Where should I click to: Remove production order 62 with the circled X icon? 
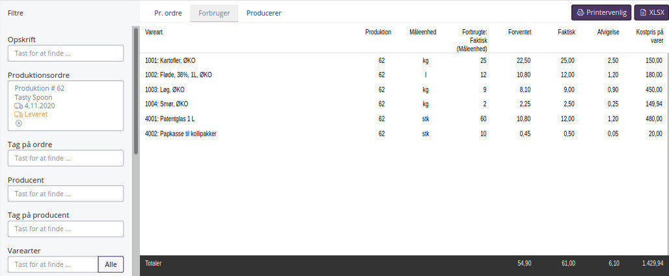click(x=18, y=123)
